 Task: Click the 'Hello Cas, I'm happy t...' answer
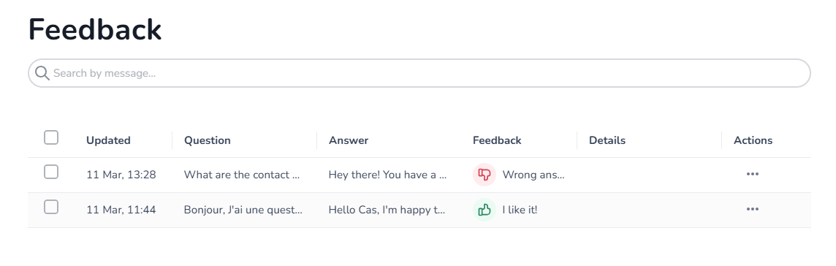pos(387,210)
